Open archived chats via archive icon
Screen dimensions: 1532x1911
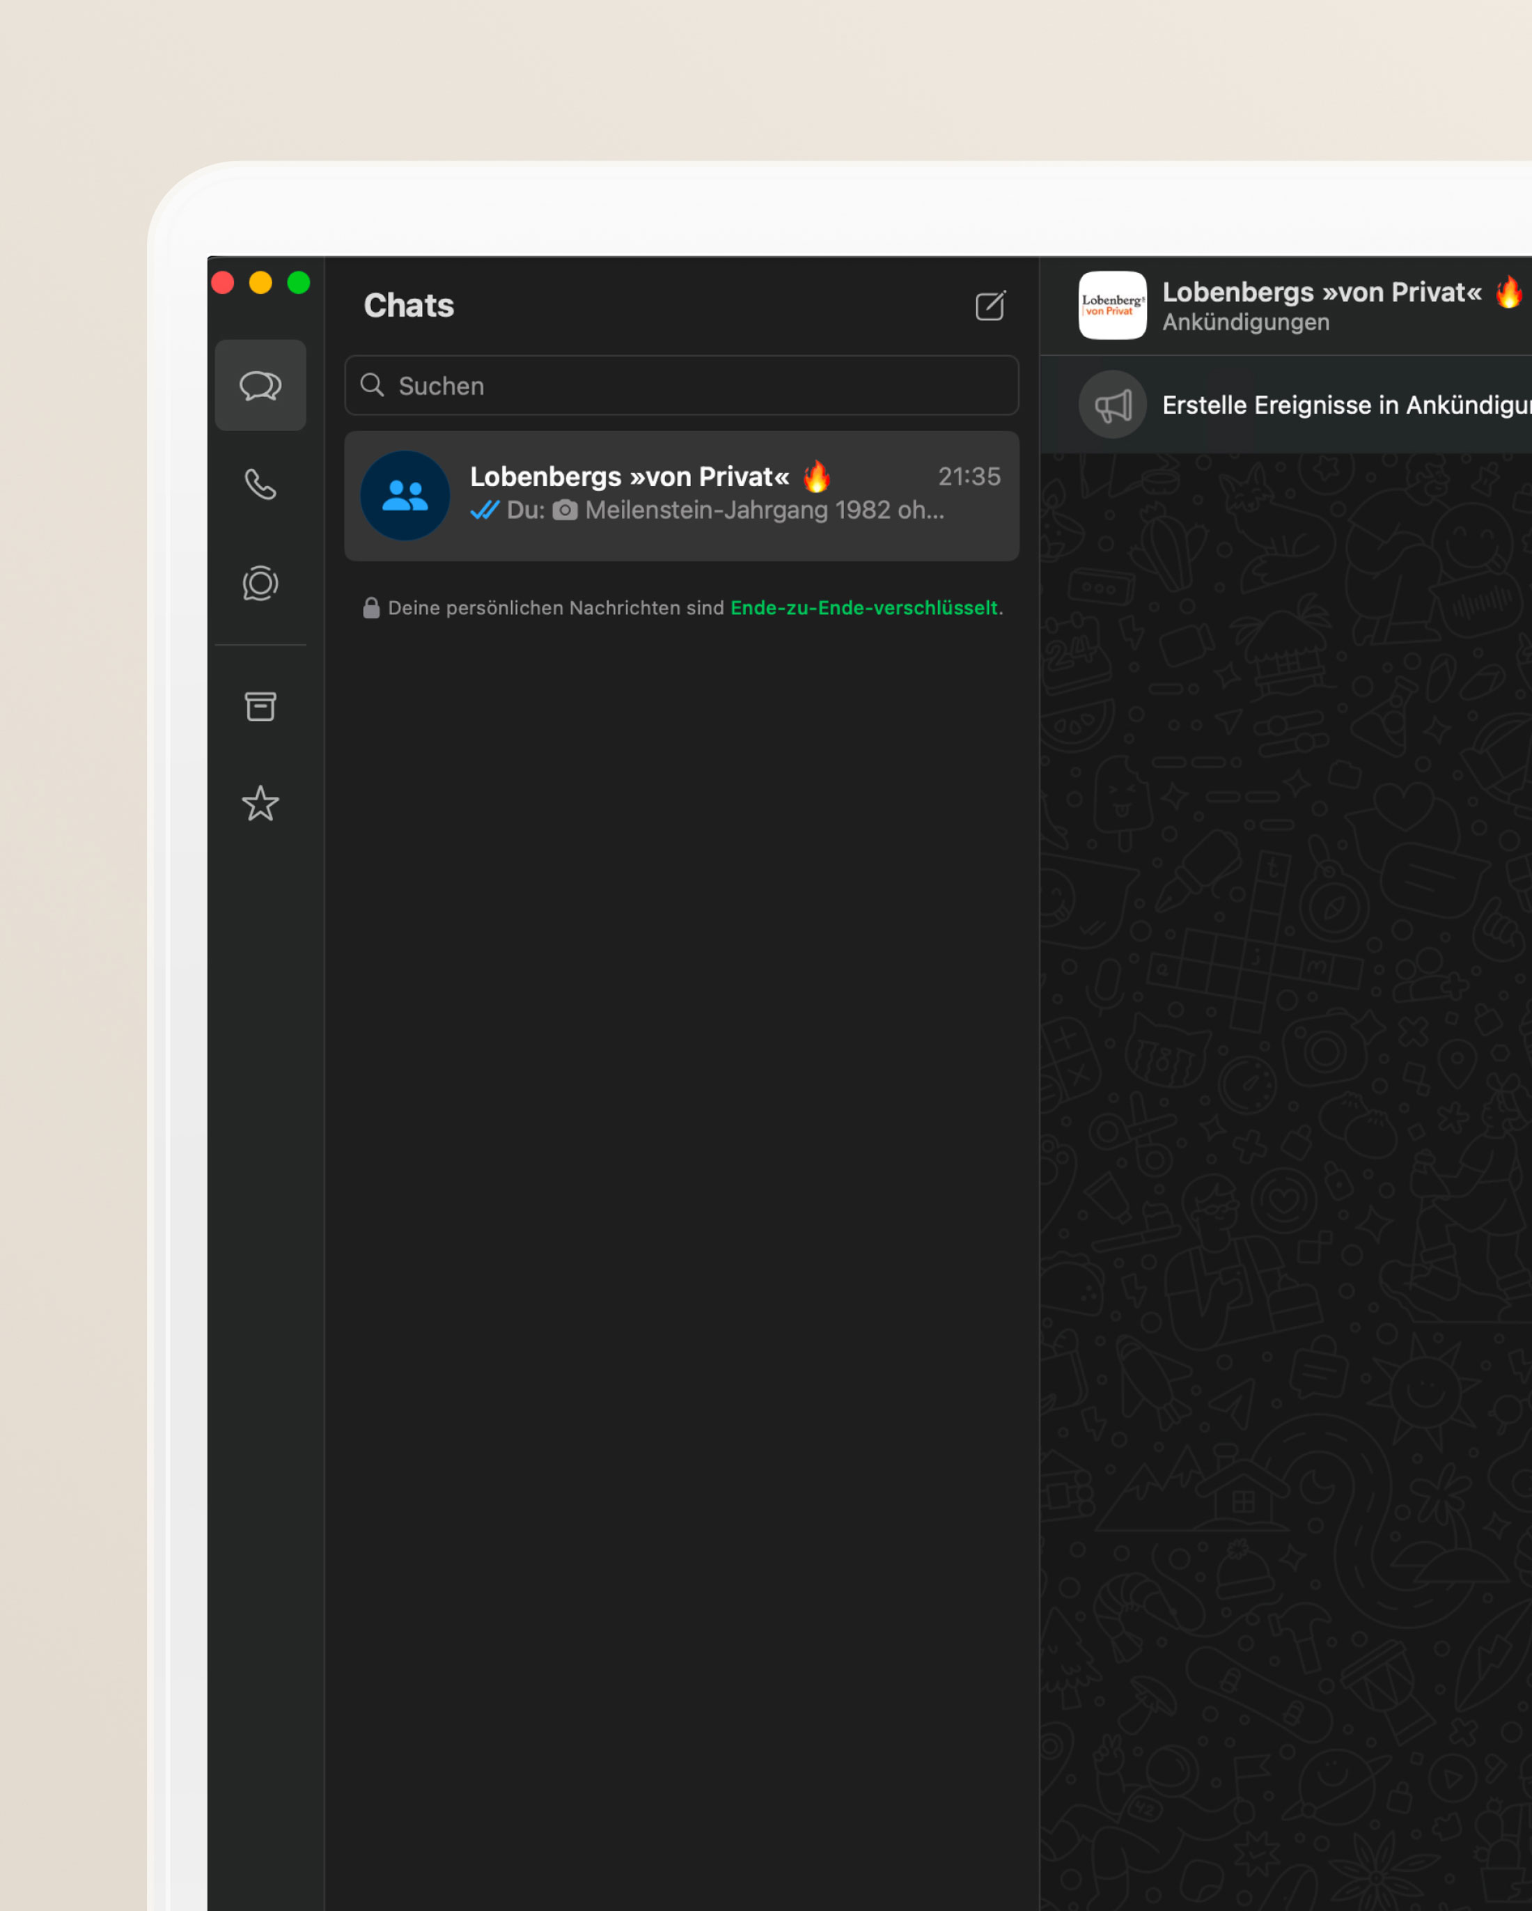(x=260, y=705)
